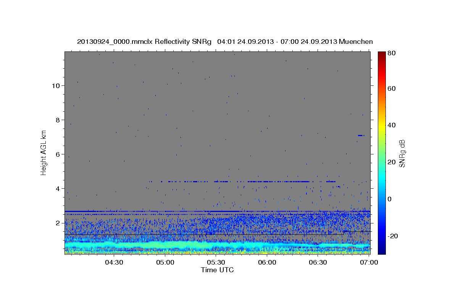
Task: Select the colorbar value 40
Action: (x=392, y=125)
